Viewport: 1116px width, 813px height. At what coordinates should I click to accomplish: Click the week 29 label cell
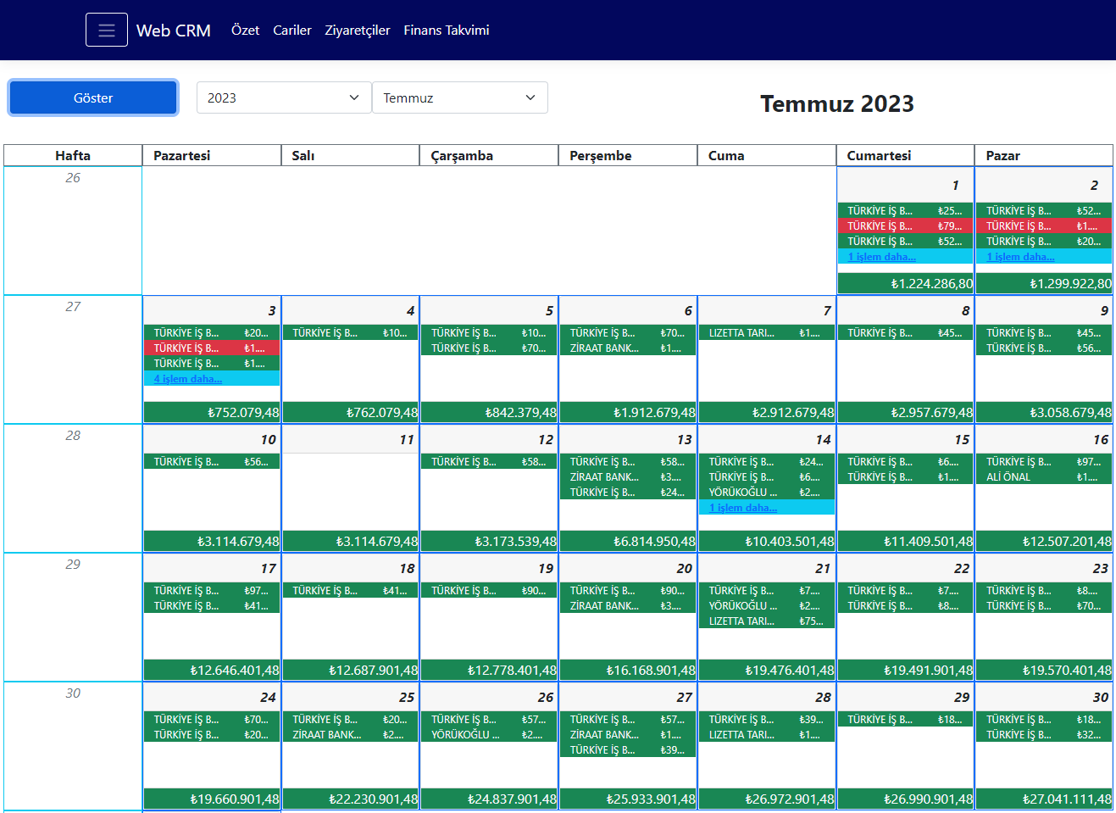pyautogui.click(x=73, y=617)
